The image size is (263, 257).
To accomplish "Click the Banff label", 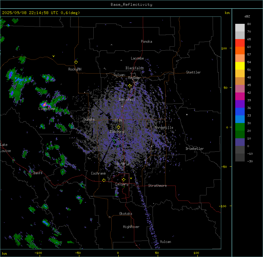I will 38,173.
